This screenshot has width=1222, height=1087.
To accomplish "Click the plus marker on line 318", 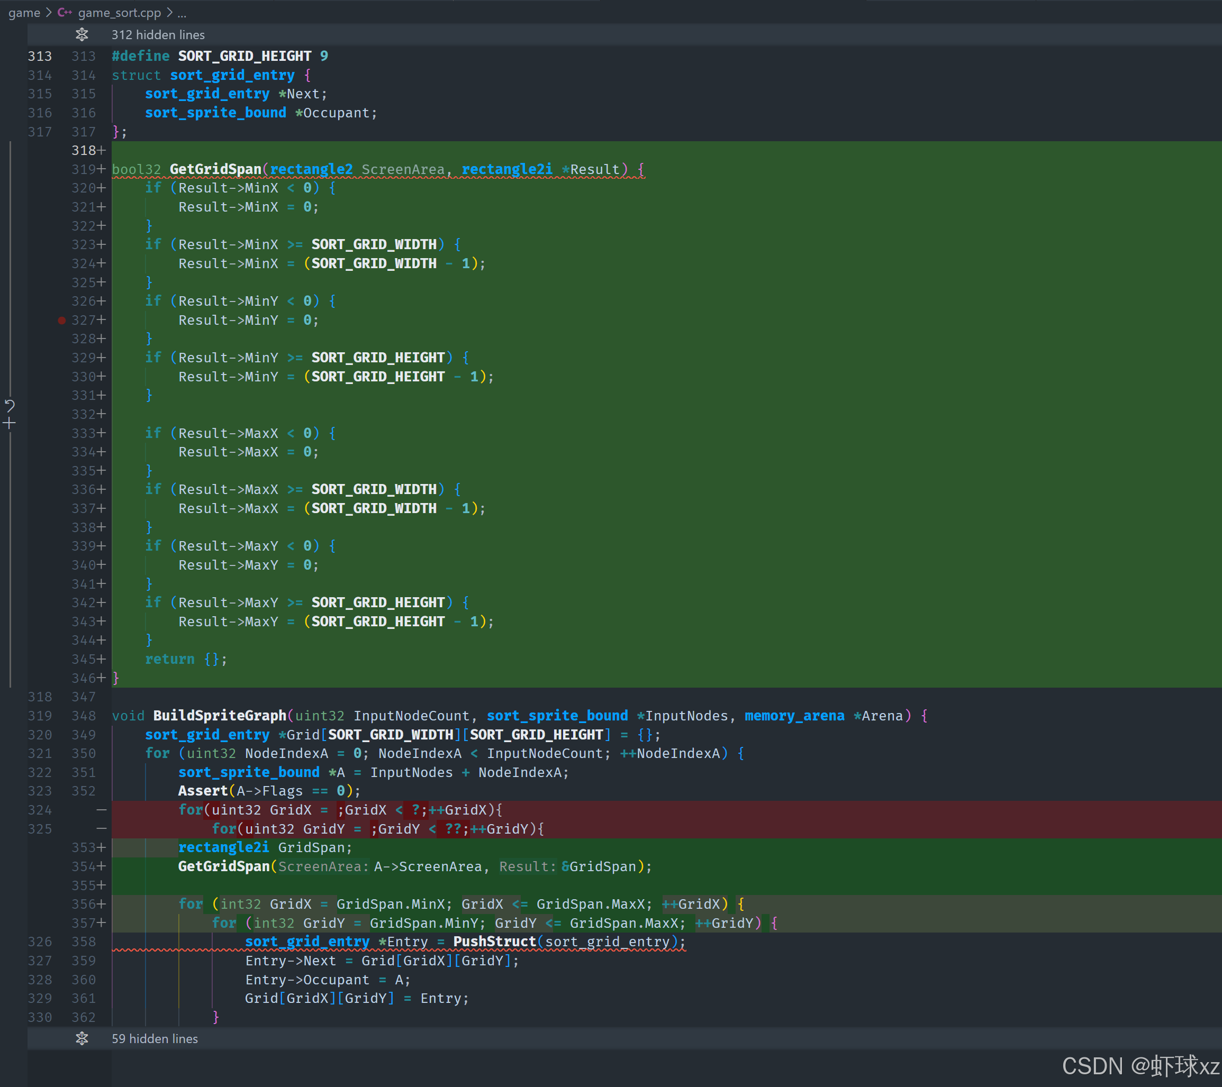I will point(102,151).
